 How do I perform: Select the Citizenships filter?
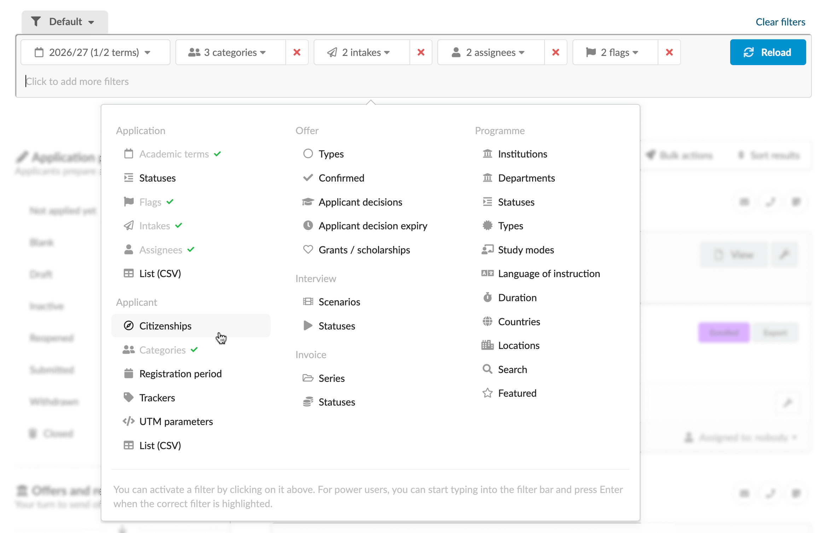coord(191,326)
